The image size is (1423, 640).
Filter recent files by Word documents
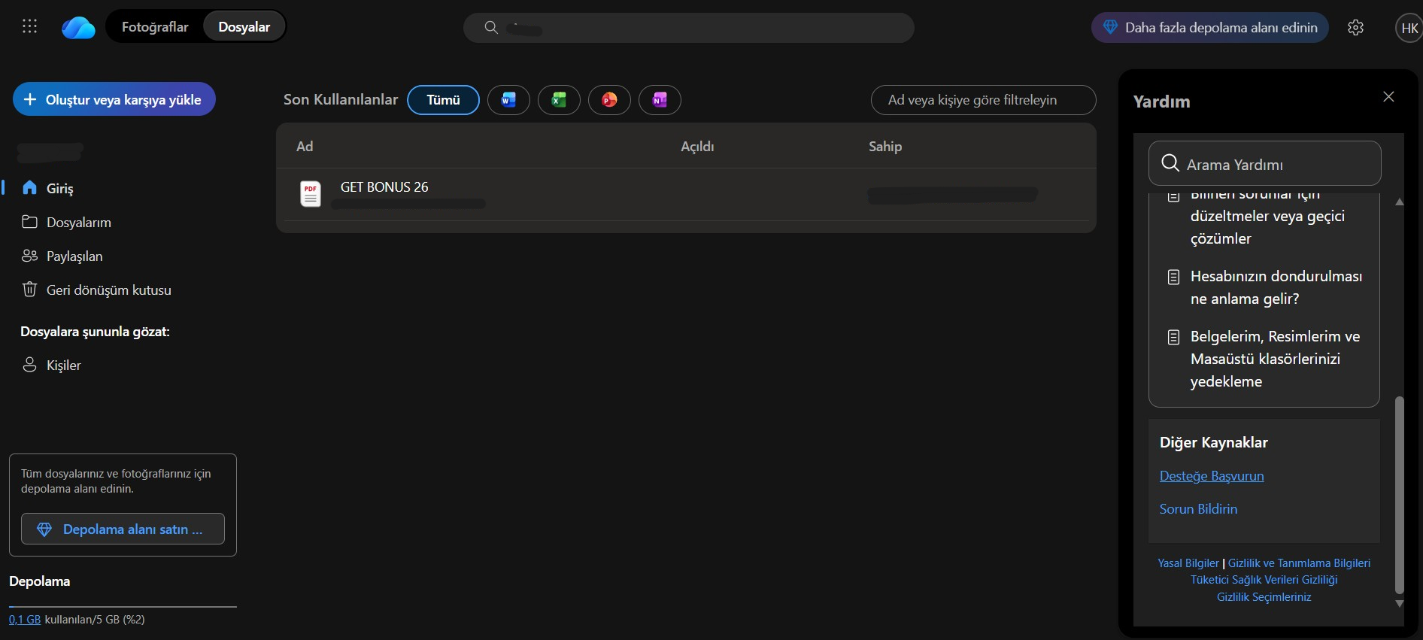point(508,100)
